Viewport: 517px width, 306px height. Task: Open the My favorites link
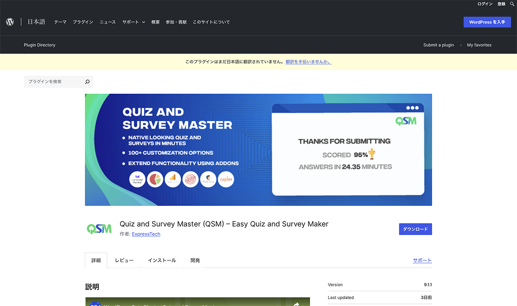[479, 45]
